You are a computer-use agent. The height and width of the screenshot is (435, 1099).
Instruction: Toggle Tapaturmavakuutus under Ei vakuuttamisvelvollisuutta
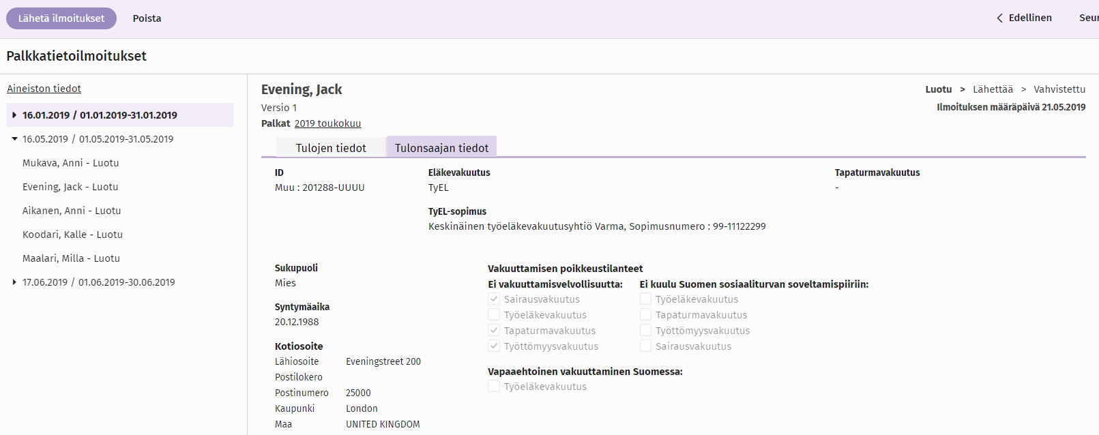(494, 330)
